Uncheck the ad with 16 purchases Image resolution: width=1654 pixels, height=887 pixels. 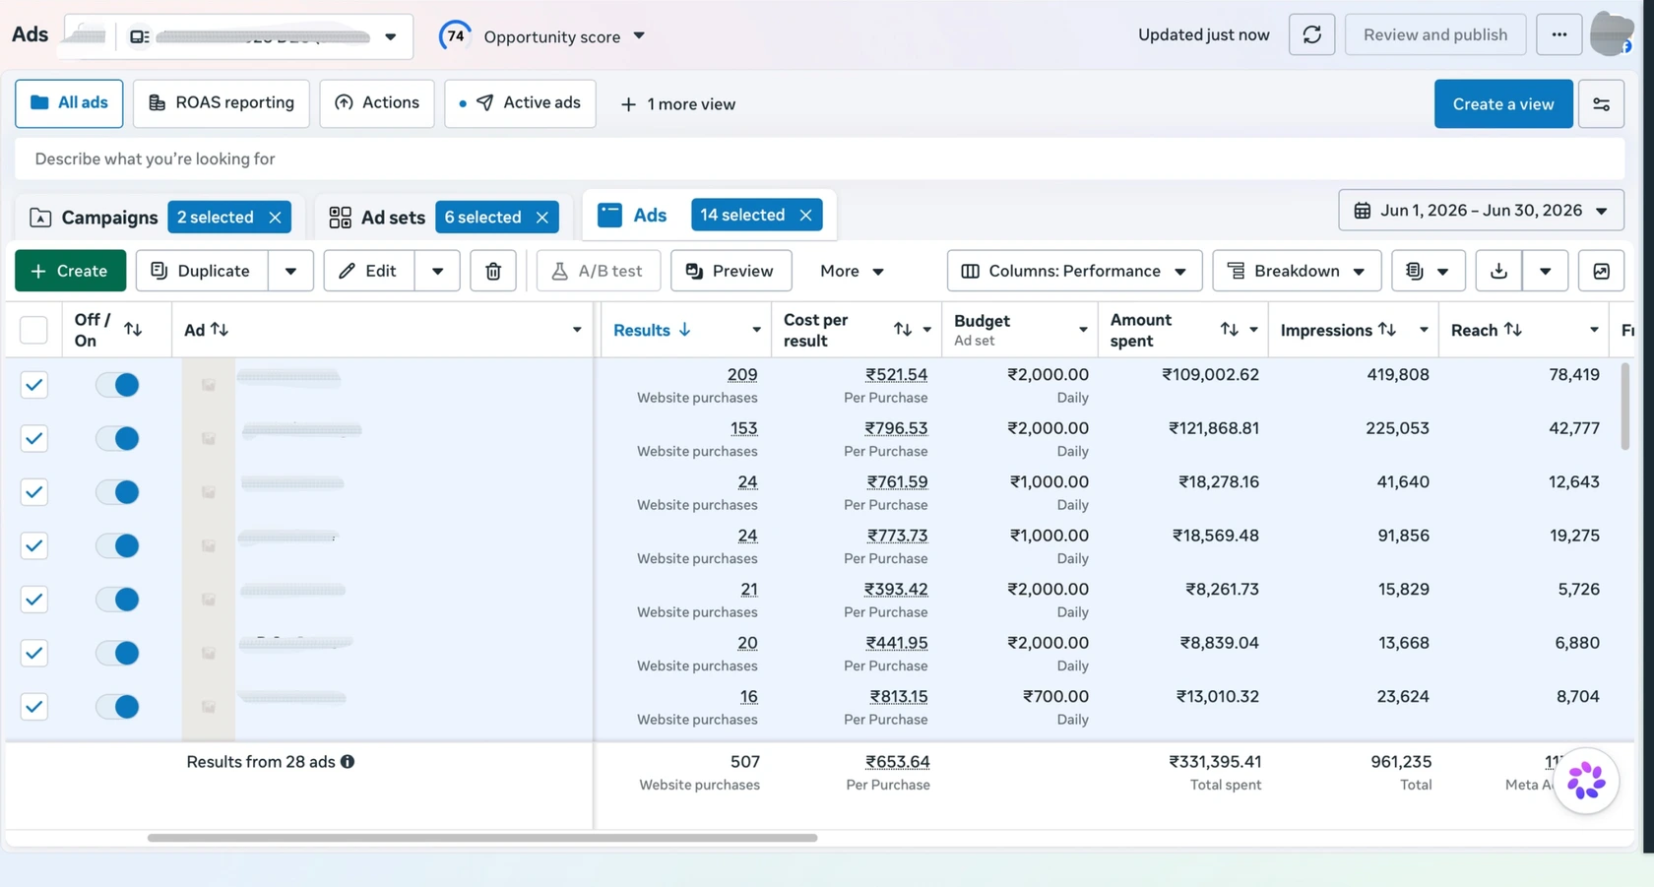coord(33,707)
